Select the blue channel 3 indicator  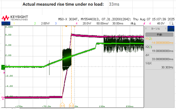[56, 23]
